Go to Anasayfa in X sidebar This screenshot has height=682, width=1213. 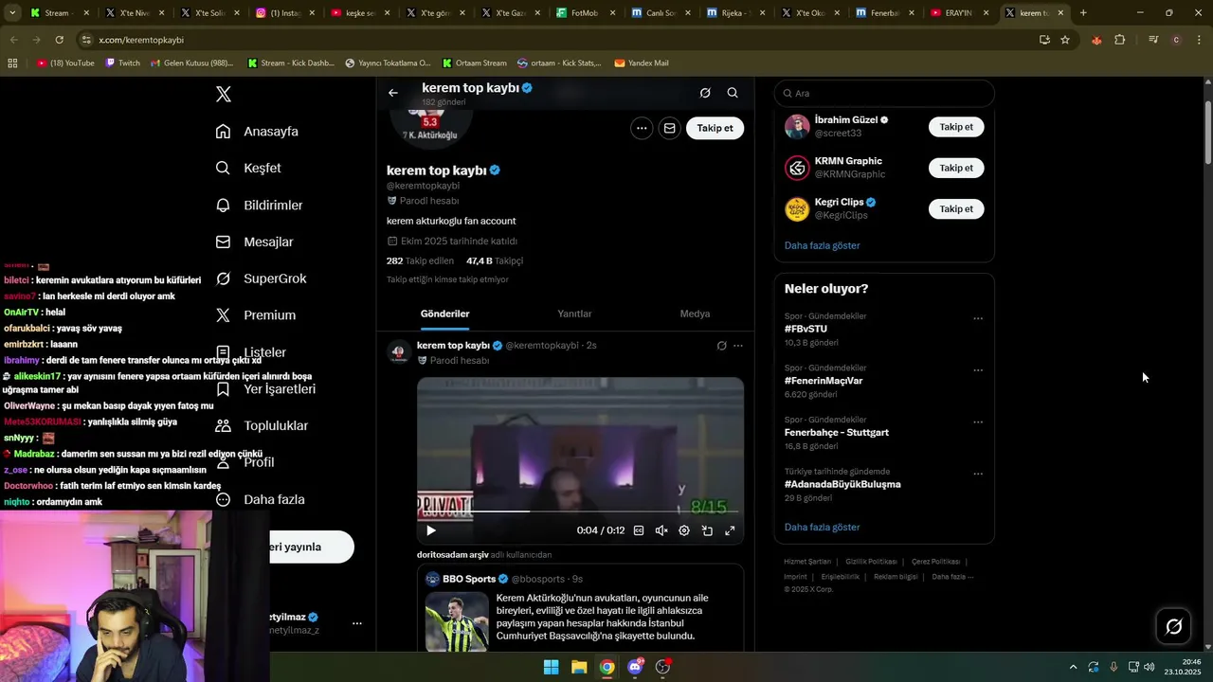click(x=257, y=132)
